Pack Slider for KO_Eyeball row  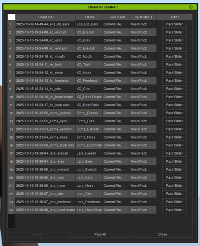(174, 32)
